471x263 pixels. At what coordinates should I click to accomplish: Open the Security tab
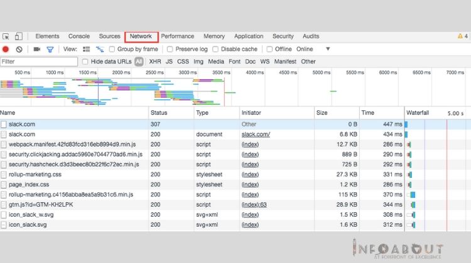[283, 36]
